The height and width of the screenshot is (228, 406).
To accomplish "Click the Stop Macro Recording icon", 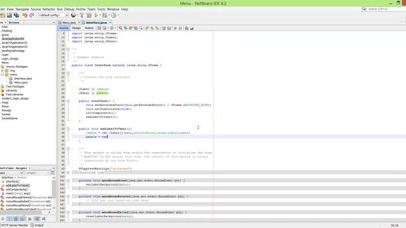I will click(x=180, y=28).
